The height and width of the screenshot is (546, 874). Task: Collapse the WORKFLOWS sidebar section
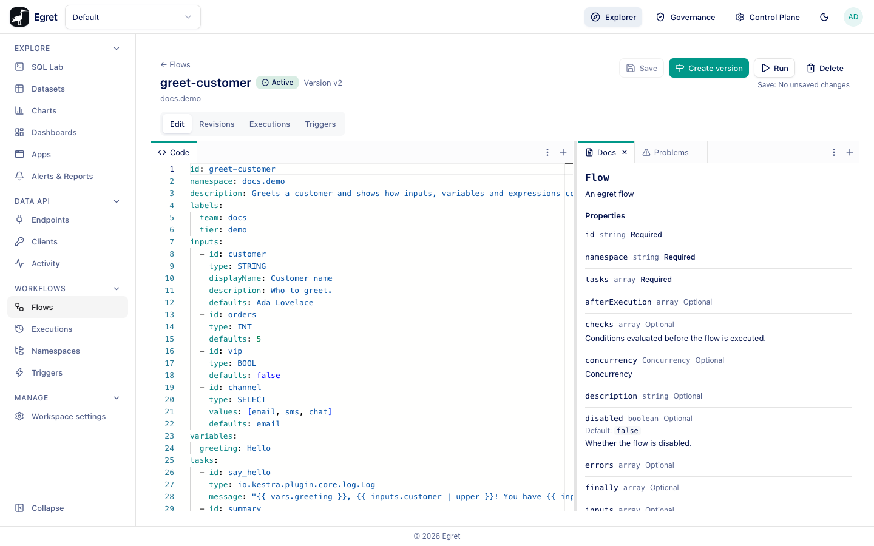[x=117, y=289]
